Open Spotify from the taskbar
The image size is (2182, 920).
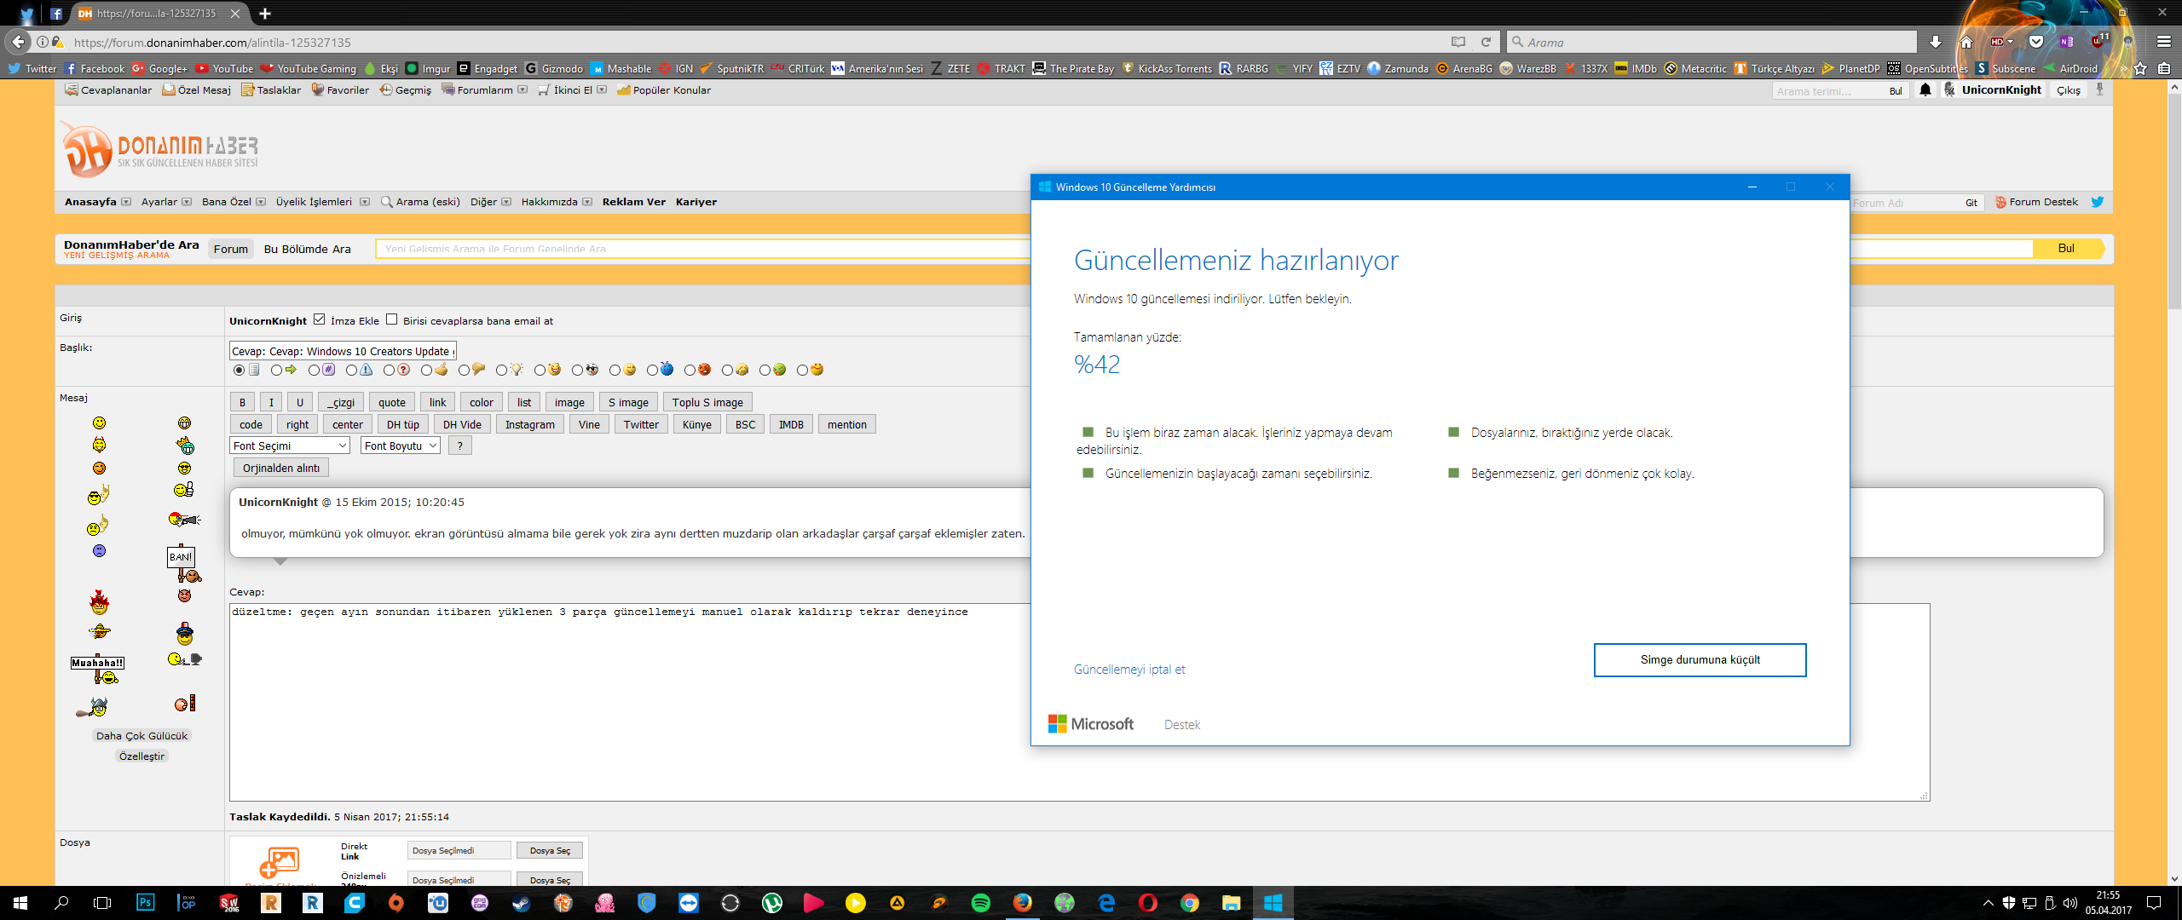pyautogui.click(x=980, y=903)
